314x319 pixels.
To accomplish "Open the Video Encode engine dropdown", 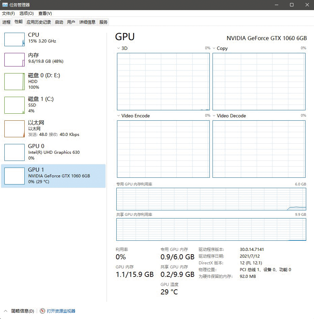I will pyautogui.click(x=118, y=116).
